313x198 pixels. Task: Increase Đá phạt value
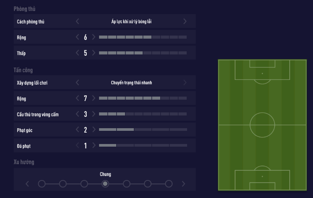94,145
